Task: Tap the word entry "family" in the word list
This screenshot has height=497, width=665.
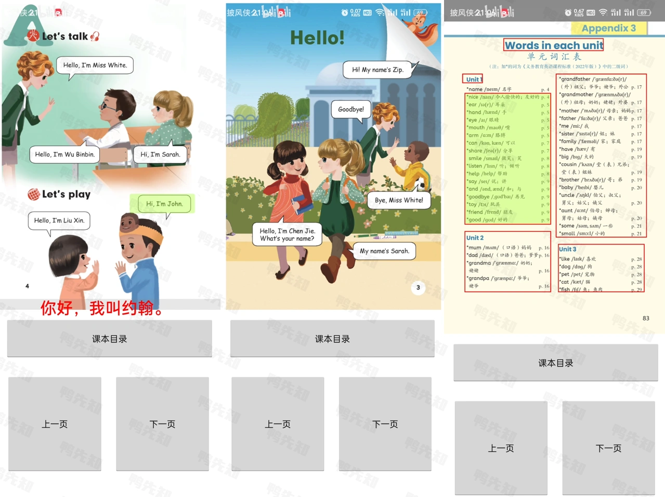Action: pos(601,141)
